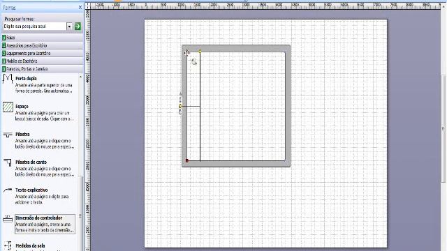Select the Pilastra shape icon
This screenshot has height=251, width=447.
8,135
